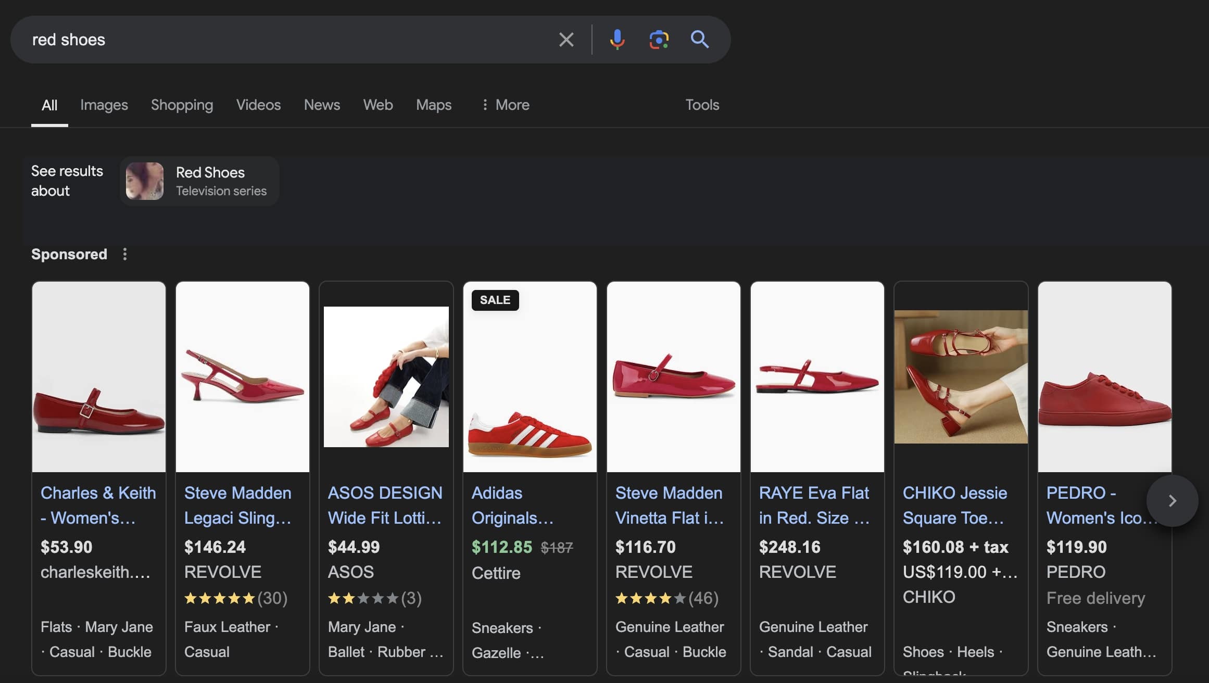Click the CHIKO heels held in hand image
This screenshot has width=1209, height=683.
tap(961, 377)
